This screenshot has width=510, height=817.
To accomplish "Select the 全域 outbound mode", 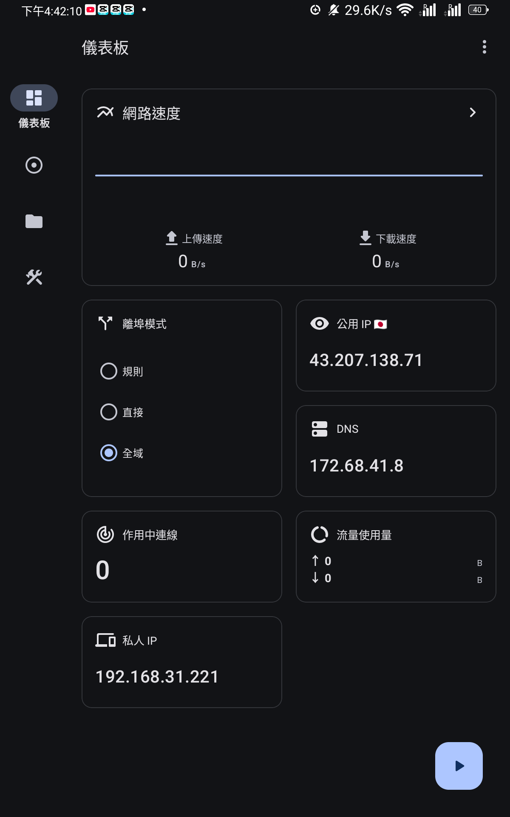I will [109, 453].
